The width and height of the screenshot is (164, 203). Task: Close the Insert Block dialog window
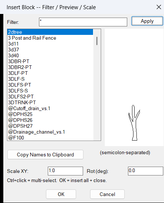click(159, 7)
